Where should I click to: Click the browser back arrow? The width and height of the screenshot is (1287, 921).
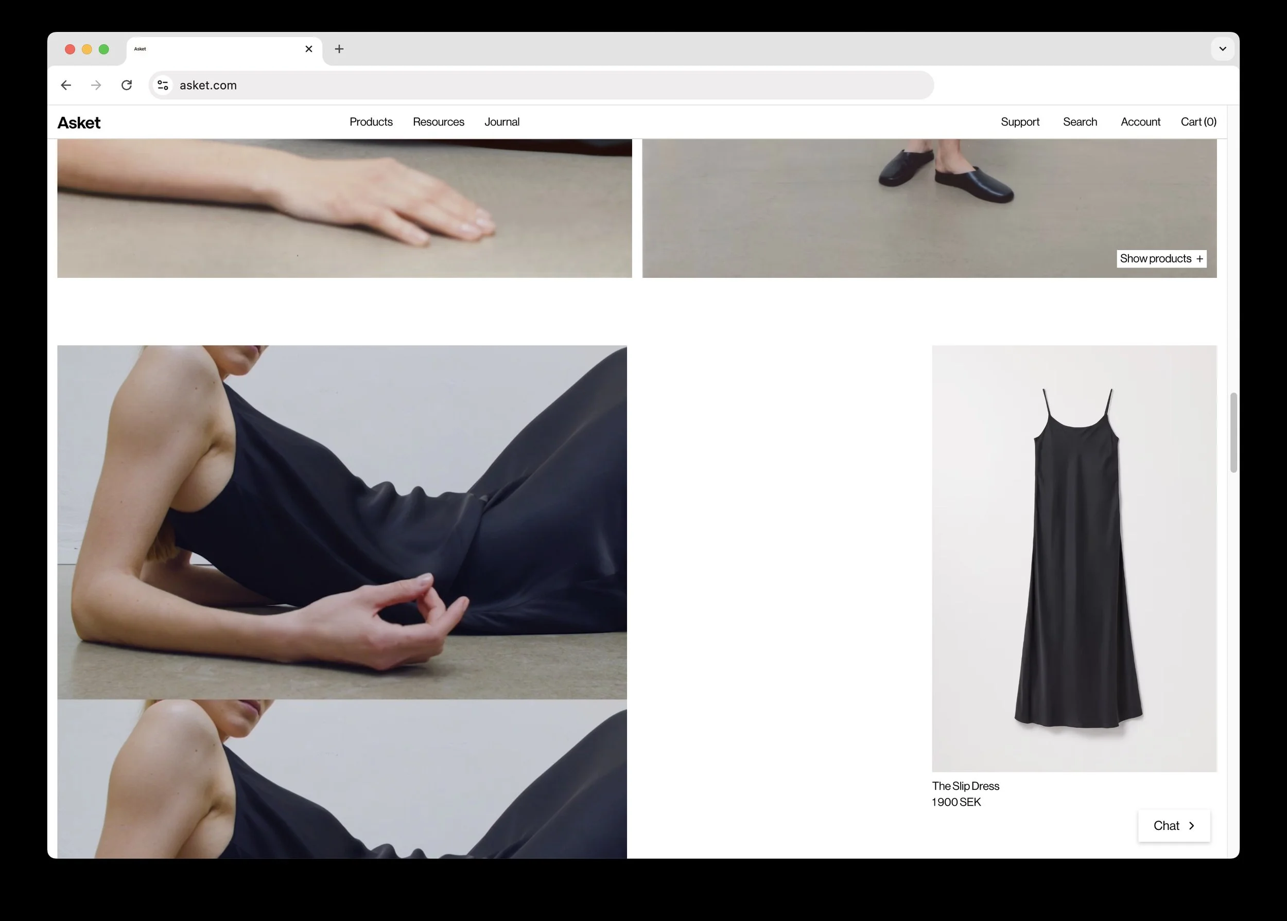(66, 85)
